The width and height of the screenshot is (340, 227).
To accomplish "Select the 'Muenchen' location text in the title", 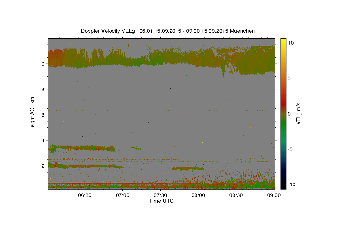I will [242, 31].
